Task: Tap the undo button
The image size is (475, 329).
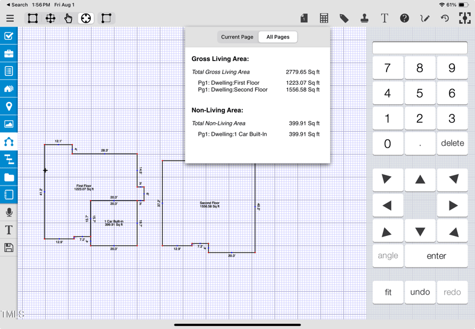Action: [420, 292]
